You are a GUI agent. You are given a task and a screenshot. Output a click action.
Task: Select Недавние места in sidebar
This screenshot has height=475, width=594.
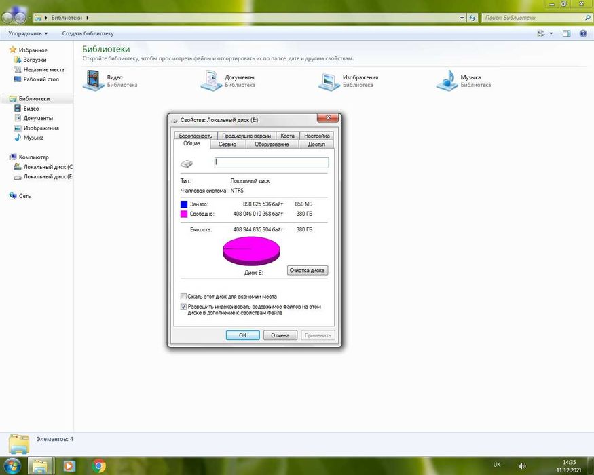[43, 69]
